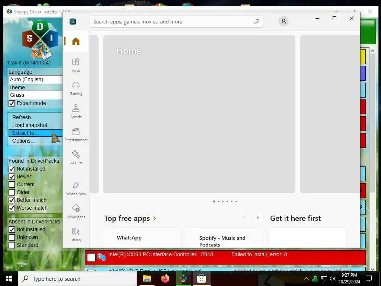Open the Windows Start menu
The image size is (381, 286).
pos(9,279)
